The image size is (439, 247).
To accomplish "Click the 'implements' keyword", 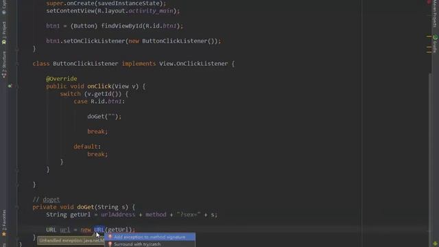I will pos(139,64).
